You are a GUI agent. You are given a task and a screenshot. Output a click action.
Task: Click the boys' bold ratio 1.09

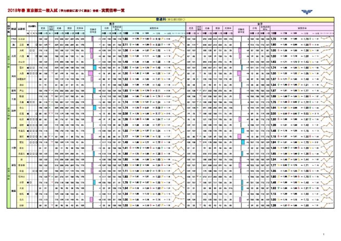pyautogui.click(x=125, y=119)
